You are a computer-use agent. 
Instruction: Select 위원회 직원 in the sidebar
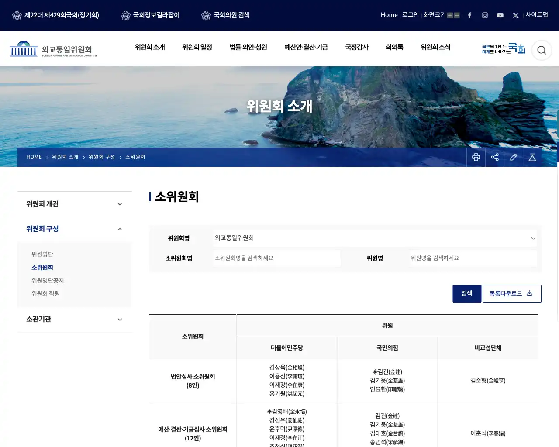click(45, 294)
